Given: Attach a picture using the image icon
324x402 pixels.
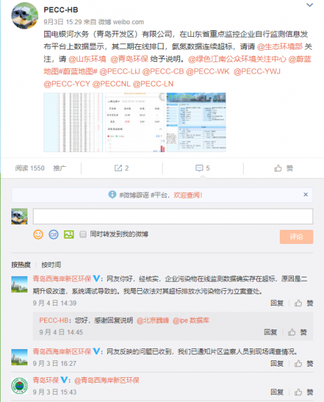Looking at the screenshot, I should pos(69,234).
